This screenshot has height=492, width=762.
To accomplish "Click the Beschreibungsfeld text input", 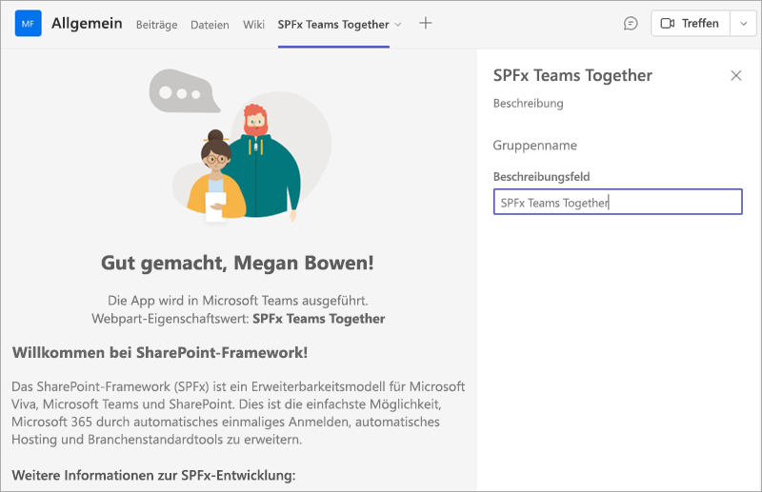I will (x=617, y=202).
